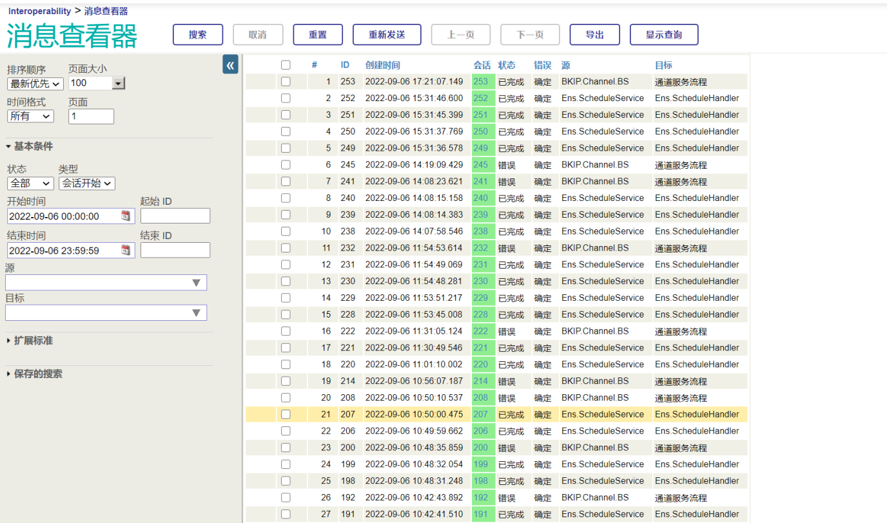Open calendar picker for 结束时间 field
The width and height of the screenshot is (887, 523).
point(126,250)
